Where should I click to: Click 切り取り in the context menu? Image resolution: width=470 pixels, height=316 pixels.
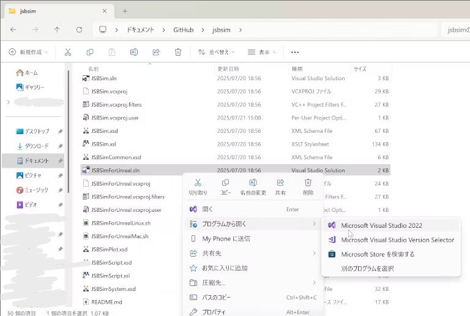(x=198, y=187)
